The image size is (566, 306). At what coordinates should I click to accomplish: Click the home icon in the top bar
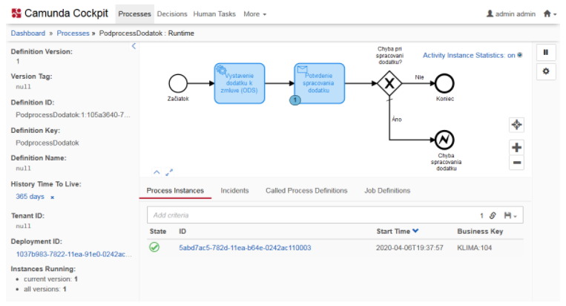coord(547,13)
